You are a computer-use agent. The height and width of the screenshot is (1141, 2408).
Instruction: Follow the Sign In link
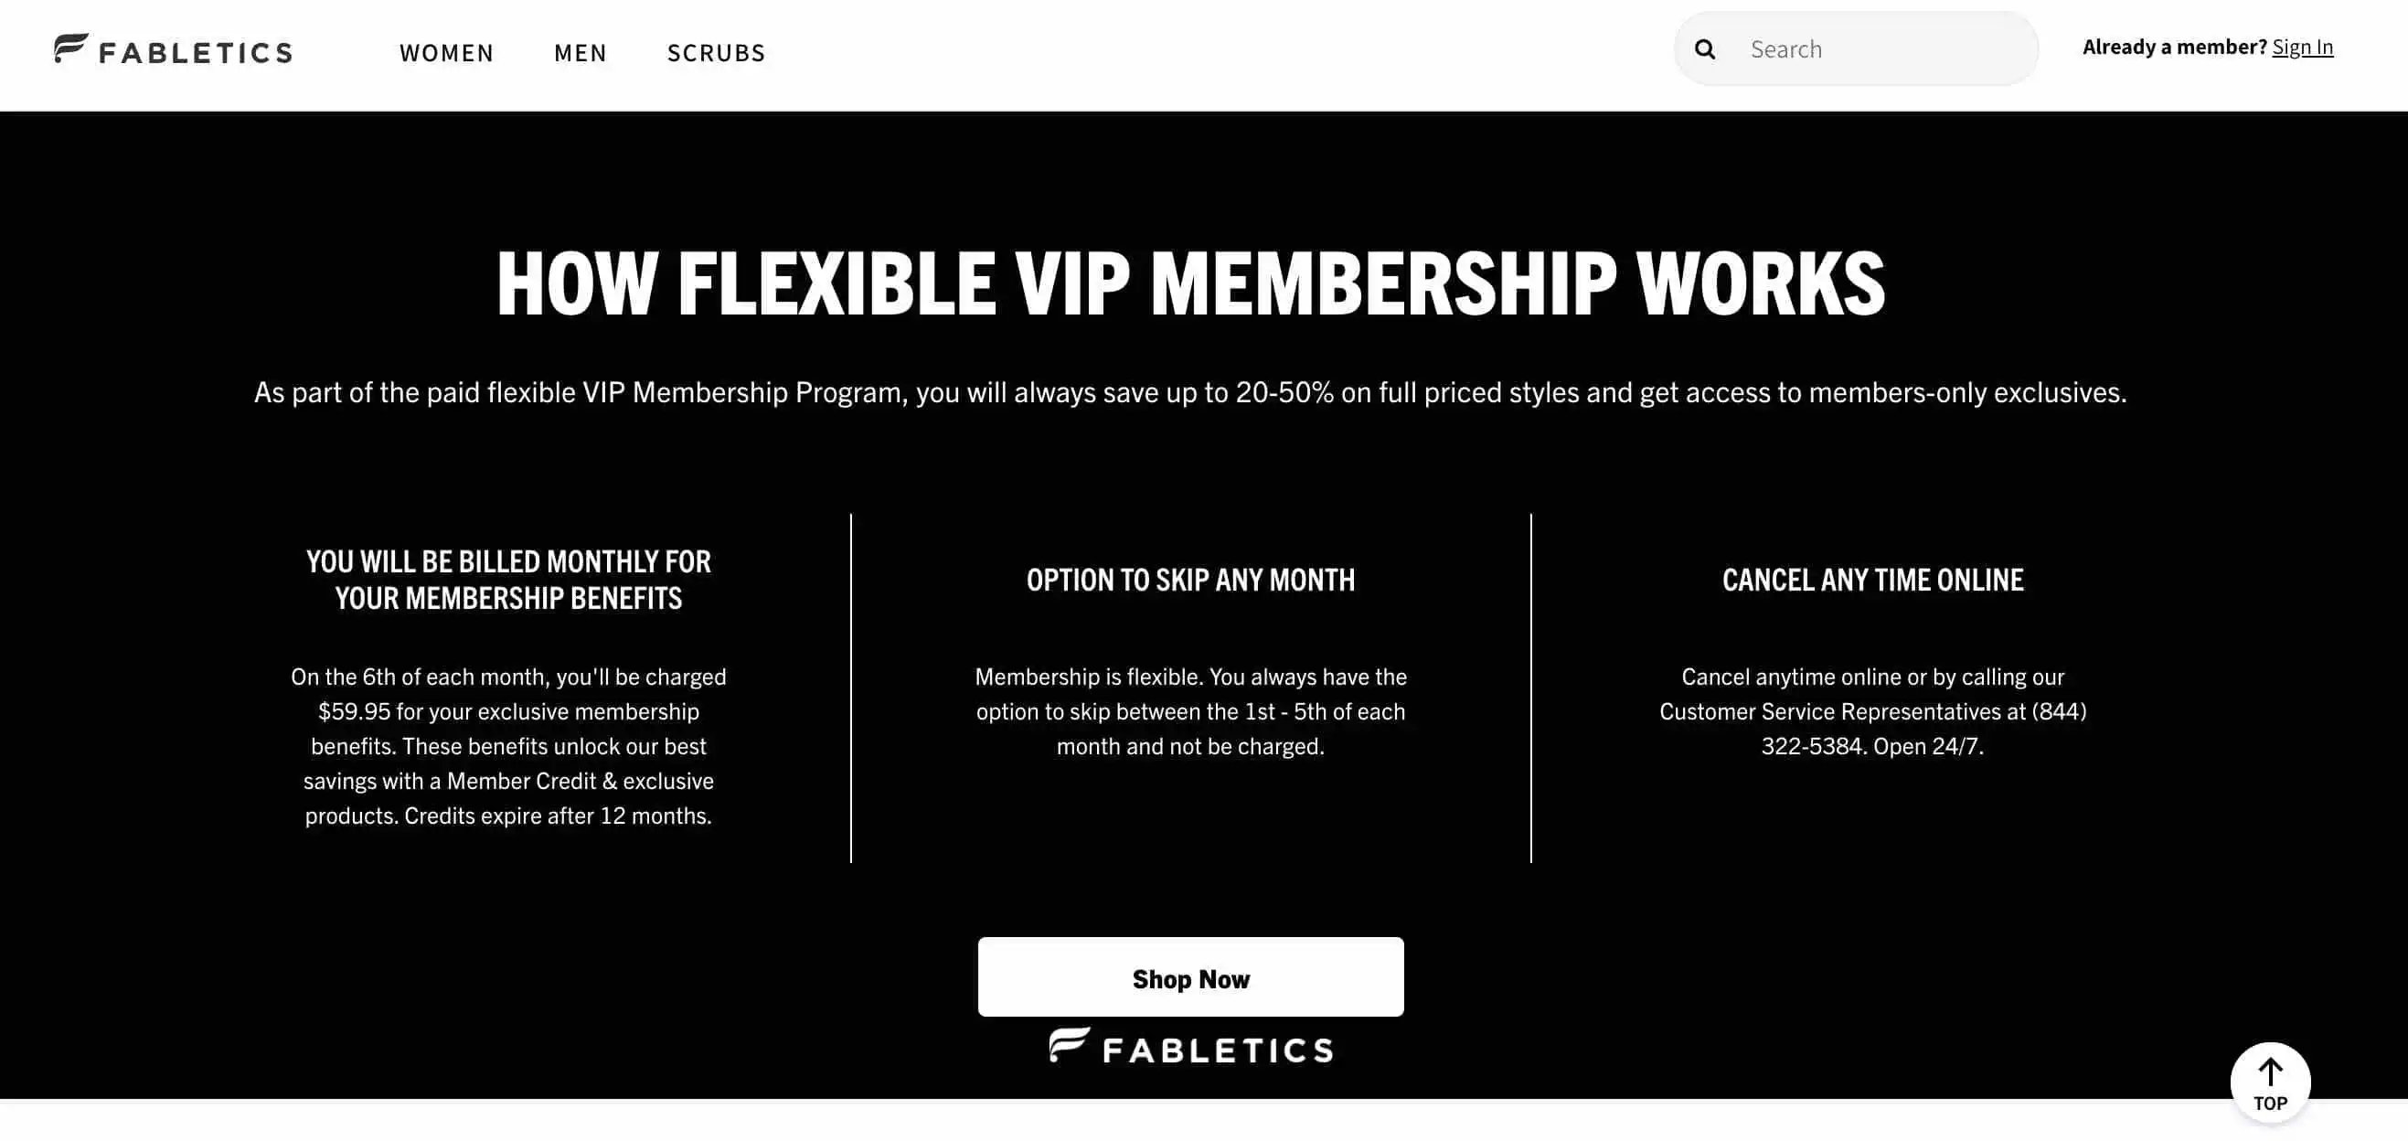(2301, 47)
